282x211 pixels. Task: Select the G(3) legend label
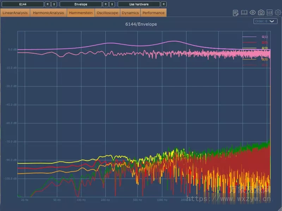[265, 48]
